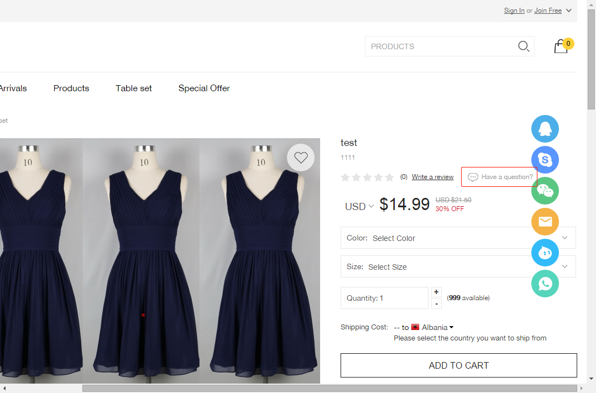Screen dimensions: 596x393
Task: Open the shopping bag cart icon
Action: [x=561, y=46]
